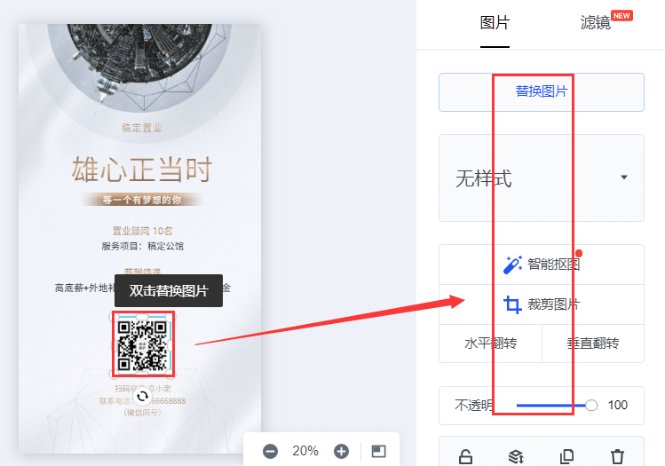Viewport: 665px width, 466px height.
Task: Open the layer order icon
Action: point(516,456)
